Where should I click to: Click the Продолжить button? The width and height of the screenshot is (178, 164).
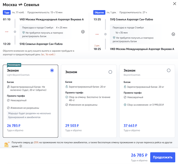[163, 157]
